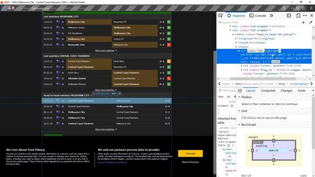Show more matches under Melbourne City

coord(106,51)
